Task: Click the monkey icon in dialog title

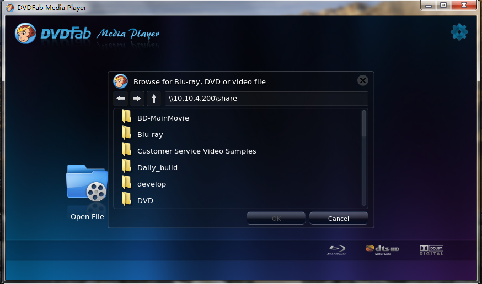Action: coord(120,81)
